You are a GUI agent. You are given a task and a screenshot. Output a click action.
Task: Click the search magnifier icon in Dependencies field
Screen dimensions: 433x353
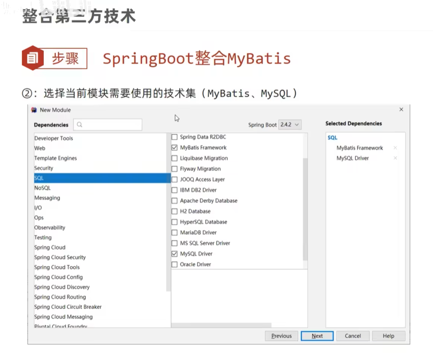[79, 125]
